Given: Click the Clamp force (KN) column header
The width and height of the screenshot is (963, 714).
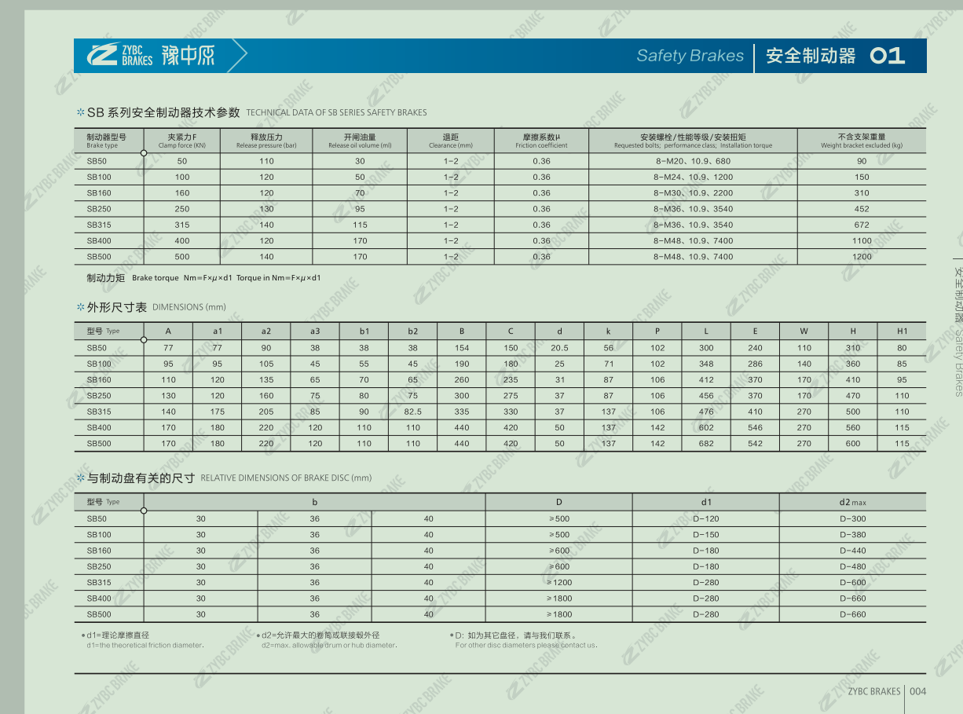Looking at the screenshot, I should pos(182,141).
